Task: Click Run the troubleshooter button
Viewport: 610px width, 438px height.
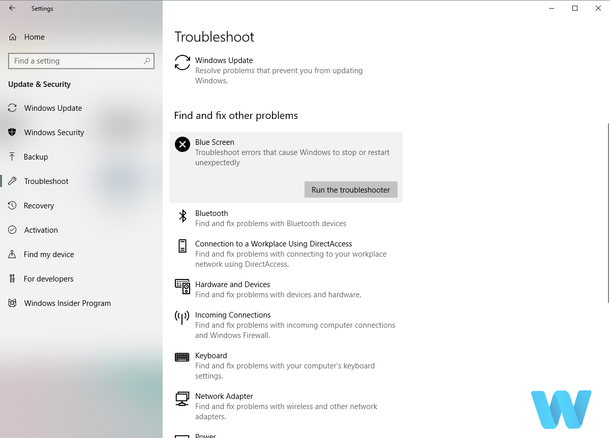Action: tap(350, 190)
